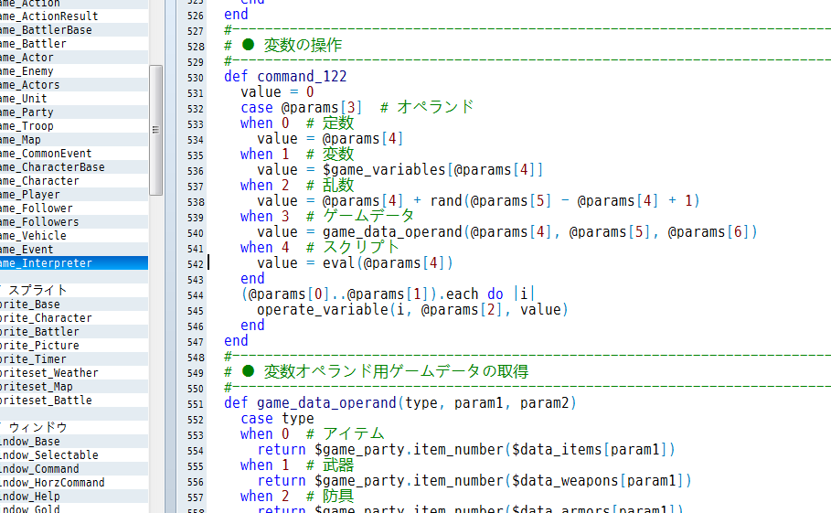
Task: Click the '変数の操作' comment heading
Action: [303, 45]
